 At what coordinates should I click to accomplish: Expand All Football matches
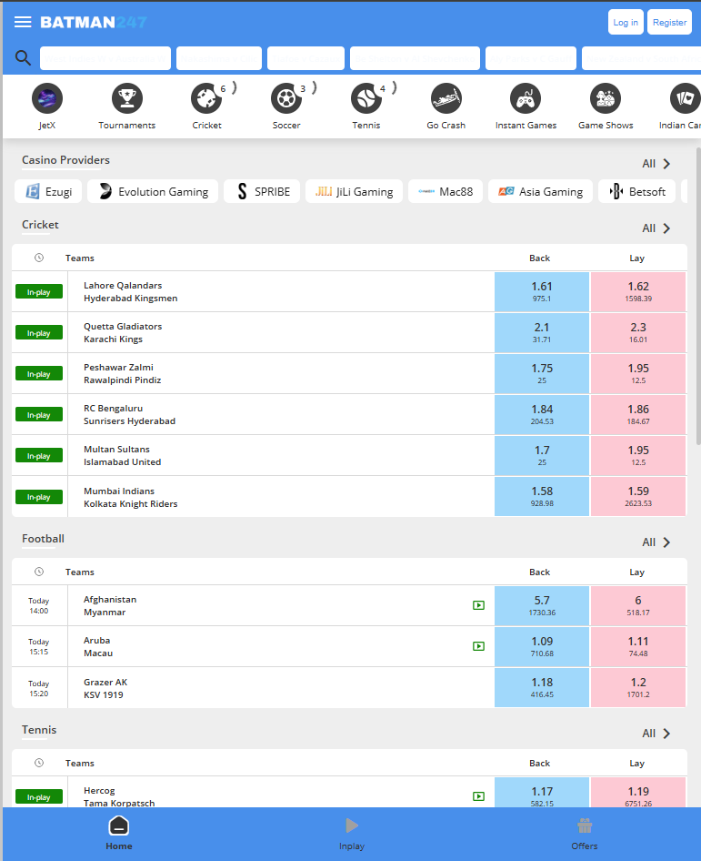(656, 542)
